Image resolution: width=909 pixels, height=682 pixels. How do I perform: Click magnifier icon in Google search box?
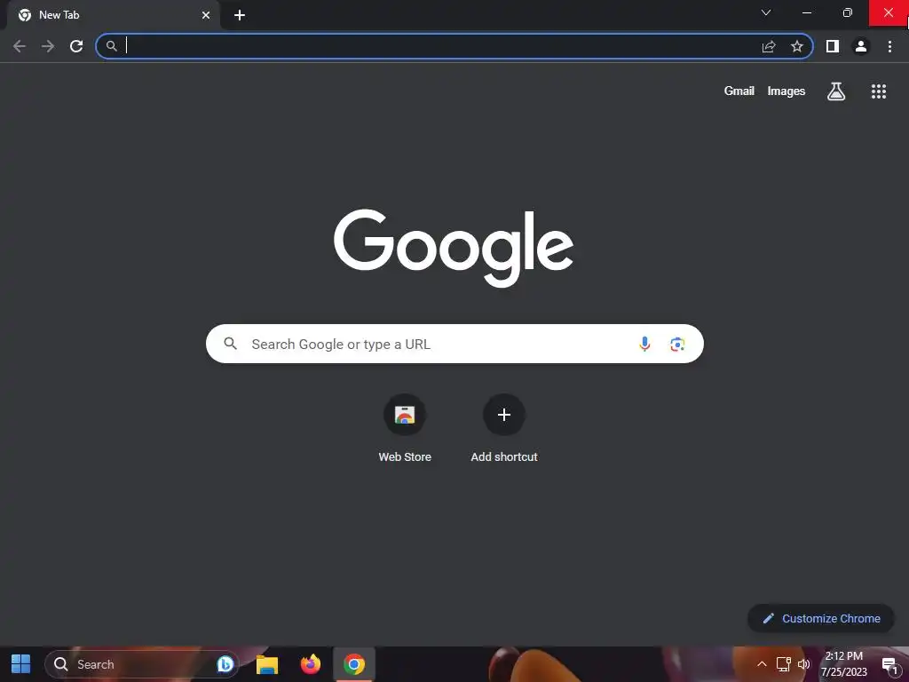231,344
